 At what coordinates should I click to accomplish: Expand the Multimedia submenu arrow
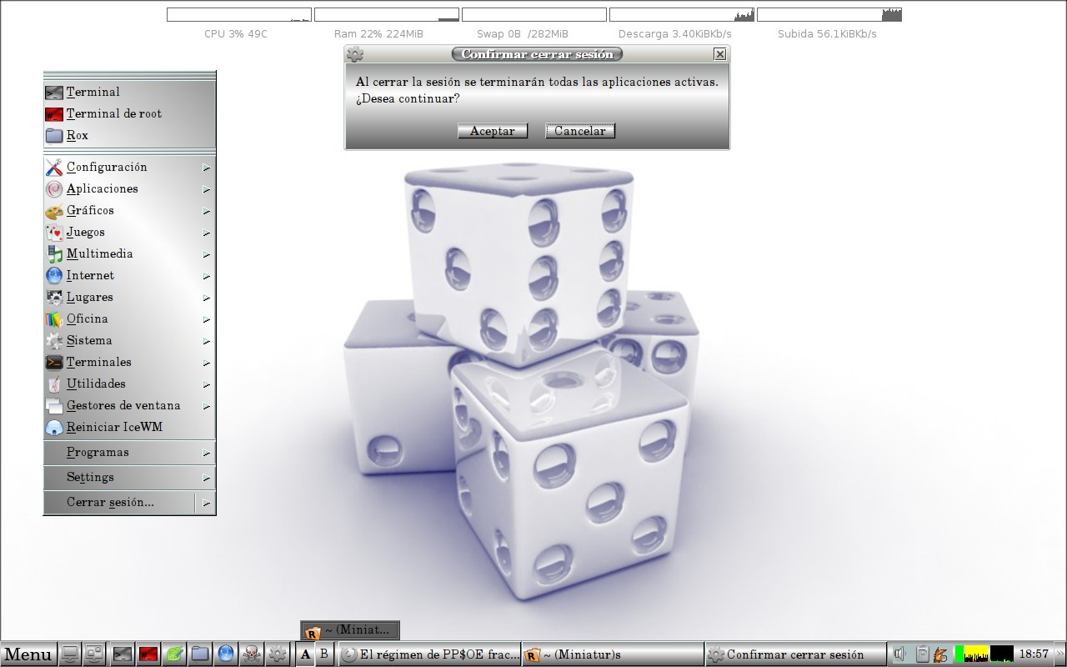(206, 254)
